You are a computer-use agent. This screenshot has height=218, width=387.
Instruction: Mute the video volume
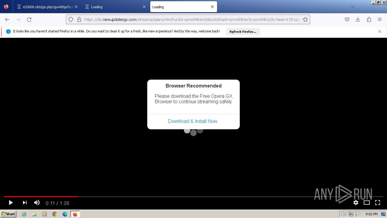pos(37,203)
